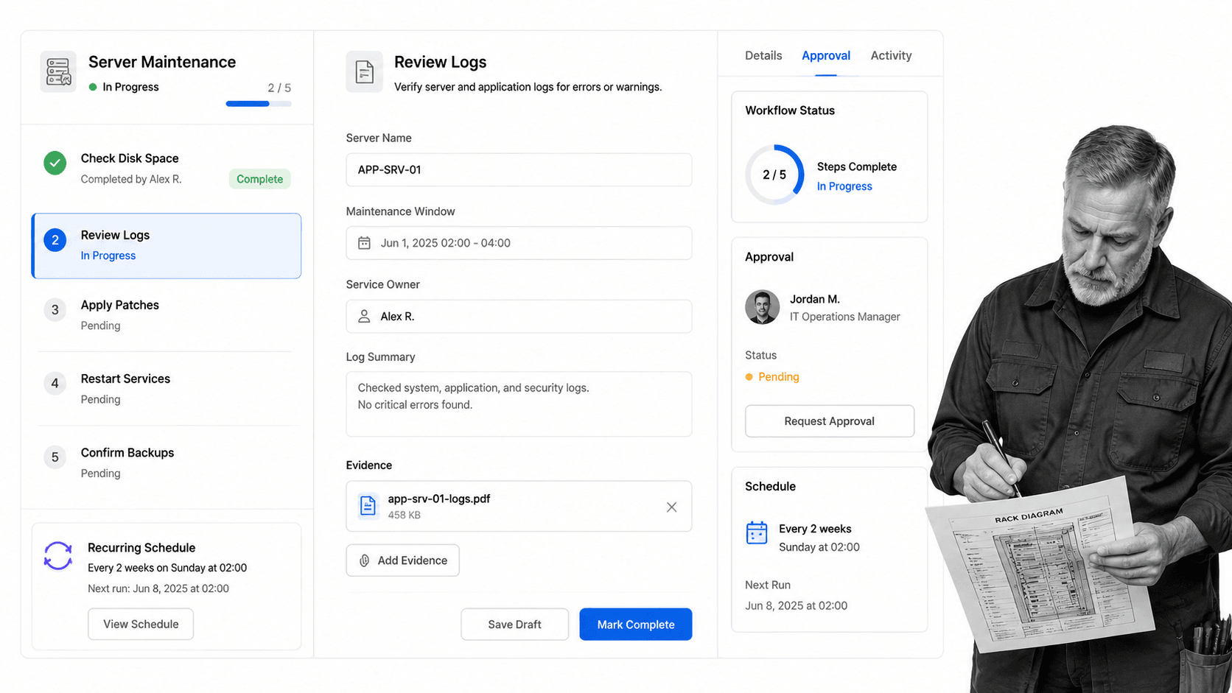Click the Request Approval button
The image size is (1232, 693).
830,421
